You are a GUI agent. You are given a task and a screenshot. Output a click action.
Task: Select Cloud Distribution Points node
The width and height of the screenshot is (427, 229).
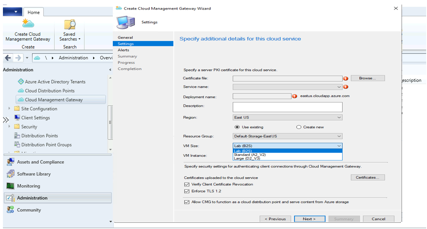[x=46, y=91]
